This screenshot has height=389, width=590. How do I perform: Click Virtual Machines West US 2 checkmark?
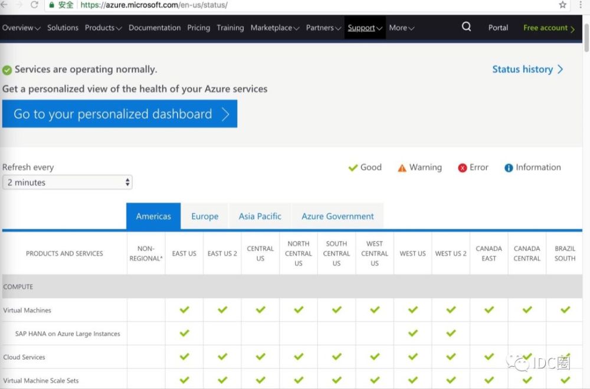[x=451, y=309]
